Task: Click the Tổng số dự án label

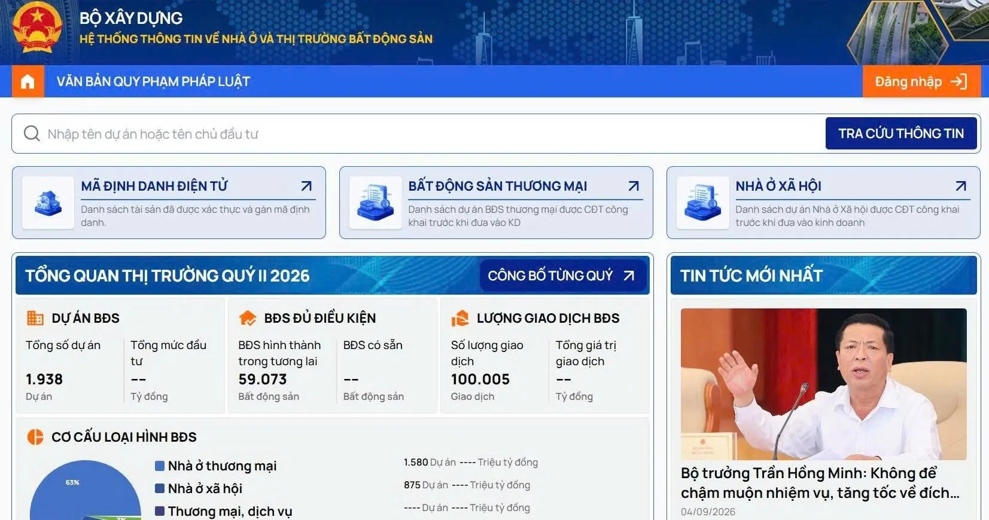Action: [x=63, y=345]
